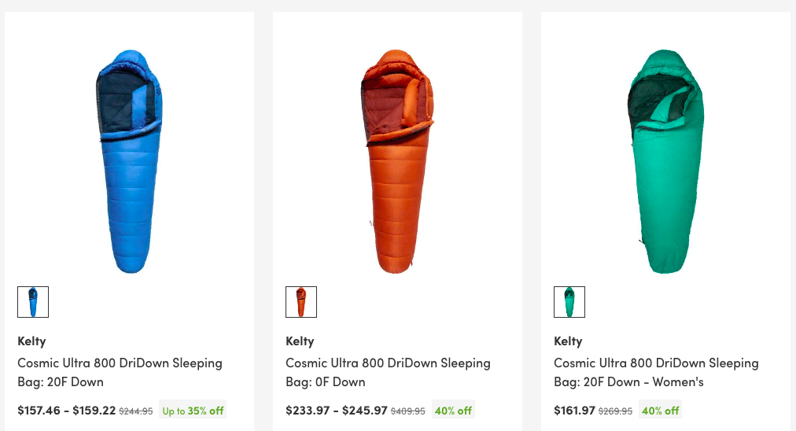Click the $157.46 - $159.22 price range

66,410
